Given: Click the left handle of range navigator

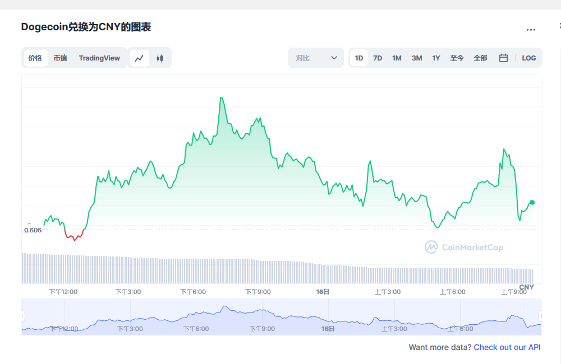Looking at the screenshot, I should coord(22,316).
